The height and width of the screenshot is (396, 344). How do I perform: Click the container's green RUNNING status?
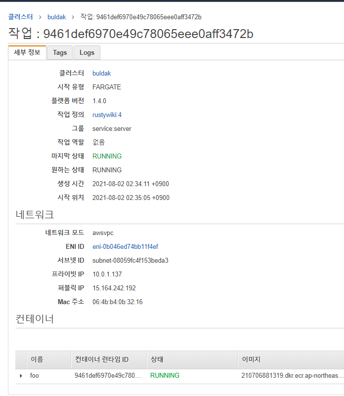(x=165, y=376)
